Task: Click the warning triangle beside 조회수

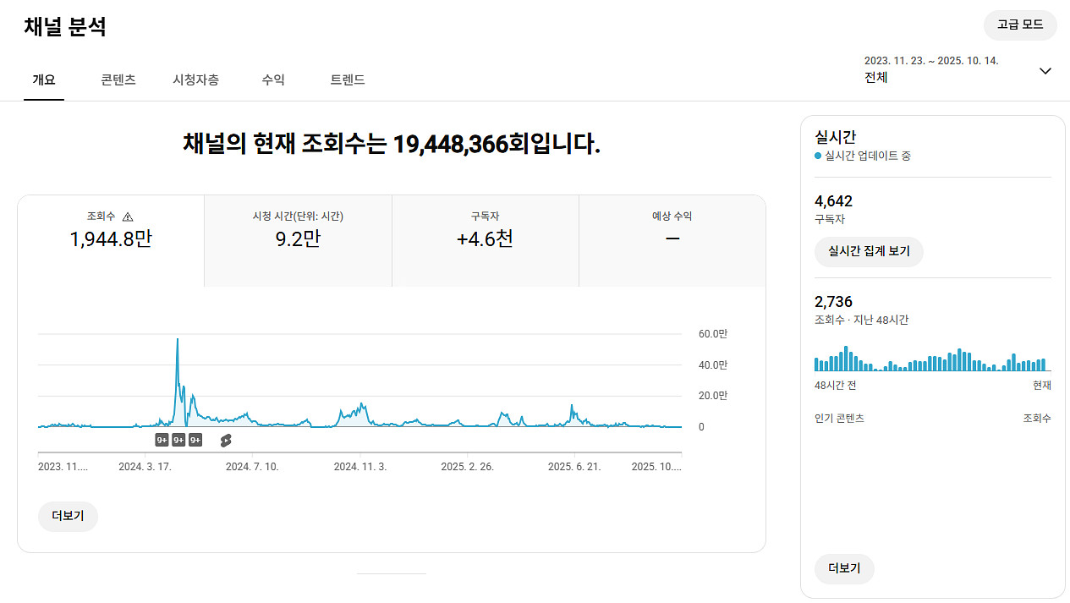Action: (x=128, y=217)
